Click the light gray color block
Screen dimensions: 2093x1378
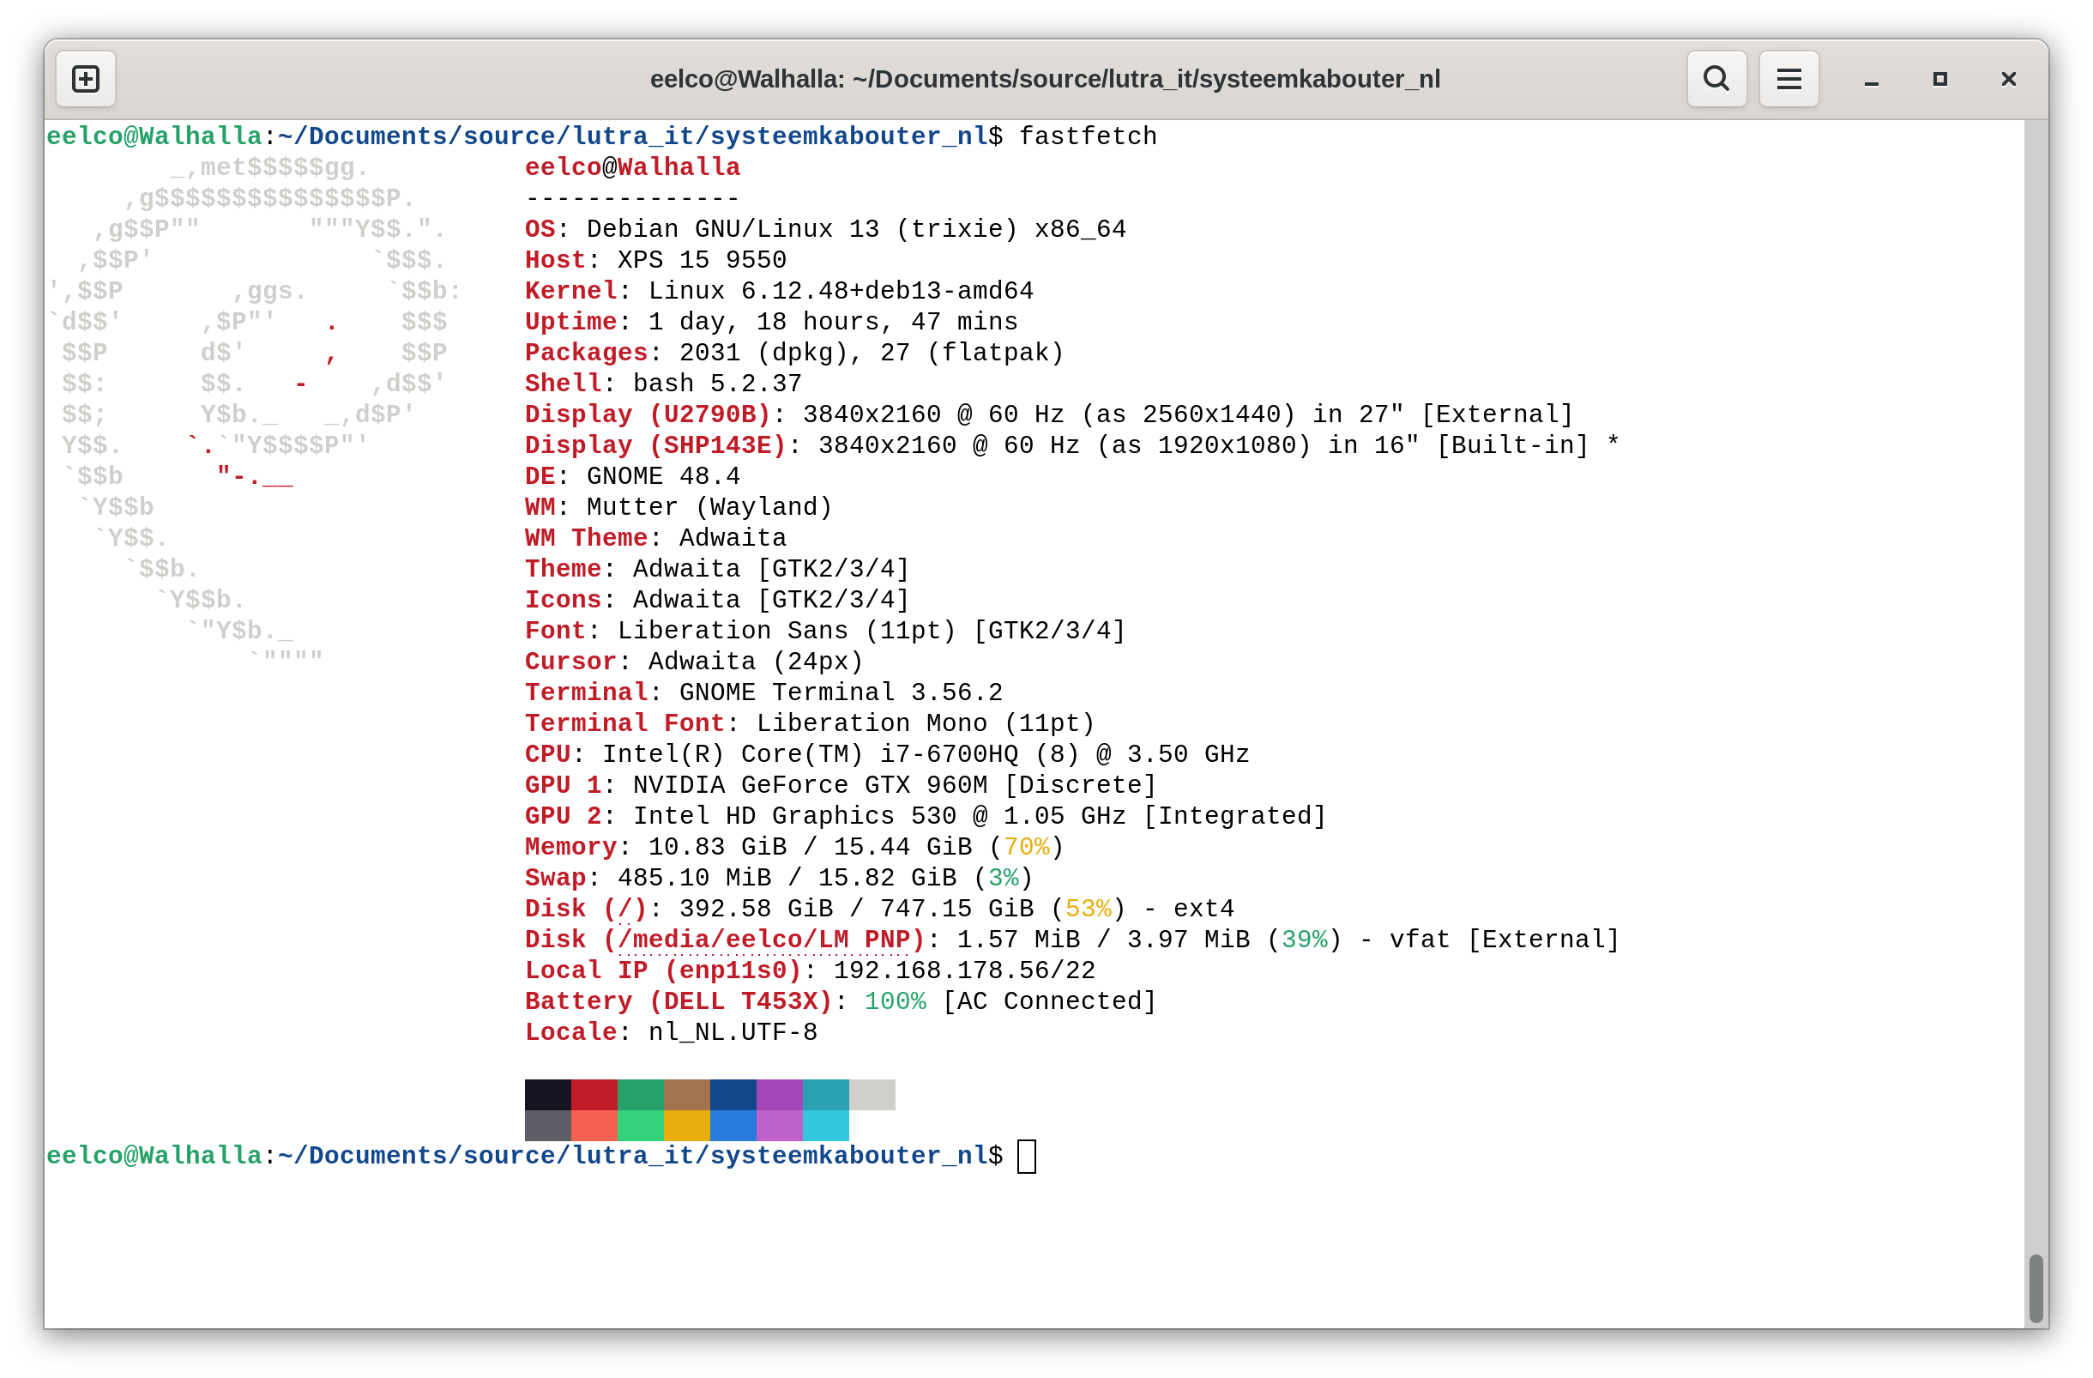(x=872, y=1094)
